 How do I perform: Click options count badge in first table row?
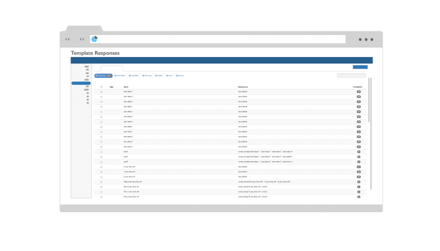358,92
